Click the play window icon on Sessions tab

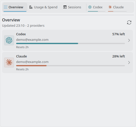click(65, 7)
